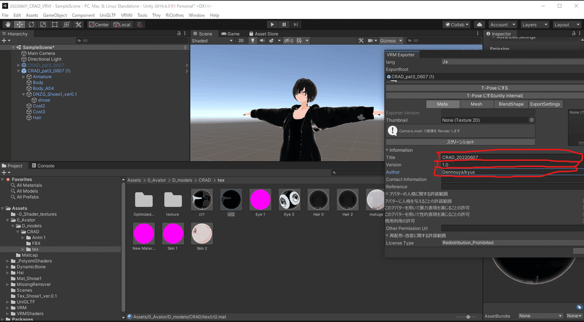Expand the Armature object
Viewport: 584px width, 322px height.
point(23,77)
